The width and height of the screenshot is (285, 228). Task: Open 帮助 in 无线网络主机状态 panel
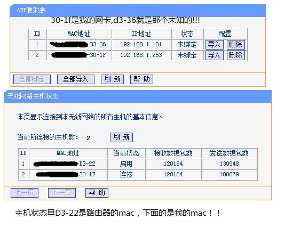pos(97,193)
